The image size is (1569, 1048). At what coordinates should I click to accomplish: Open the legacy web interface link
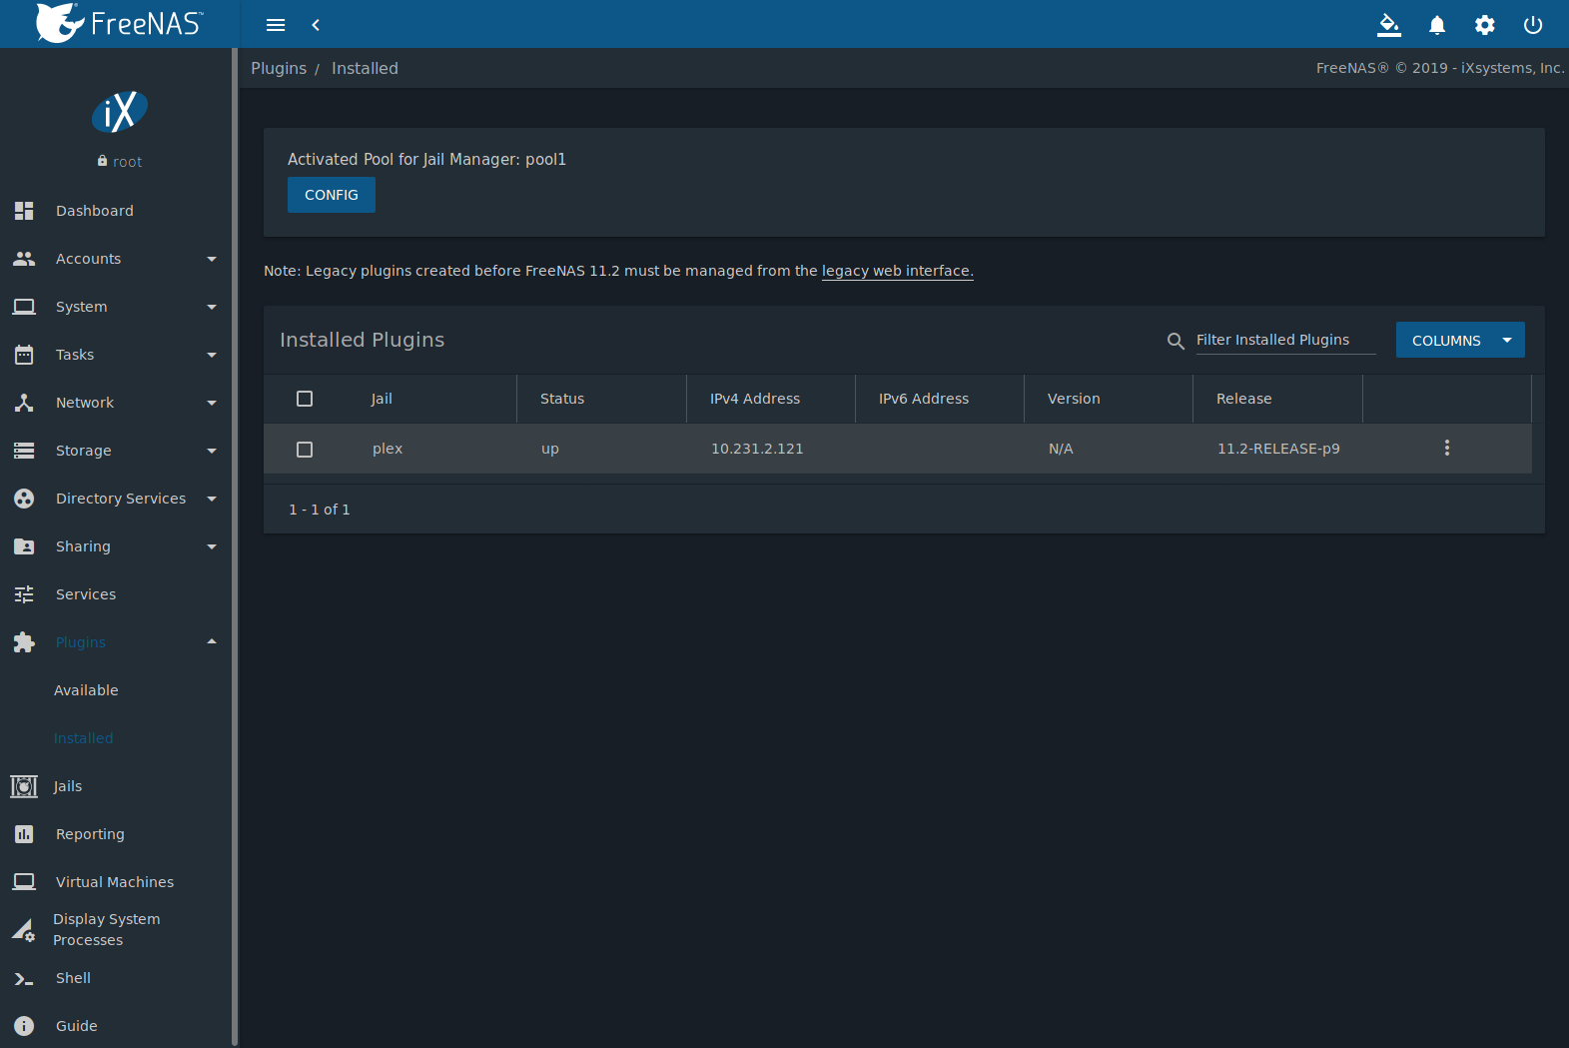897,271
